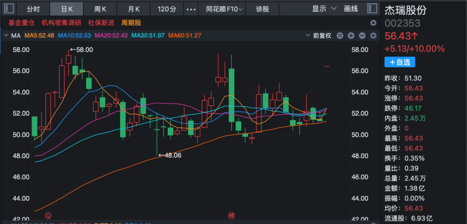Toggle the right sidebar panel icon

pyautogui.click(x=371, y=9)
